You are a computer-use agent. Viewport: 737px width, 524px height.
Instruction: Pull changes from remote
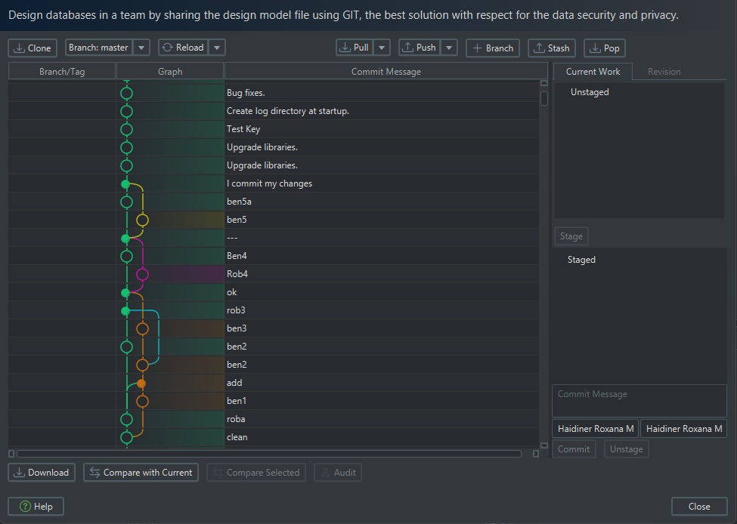point(355,48)
